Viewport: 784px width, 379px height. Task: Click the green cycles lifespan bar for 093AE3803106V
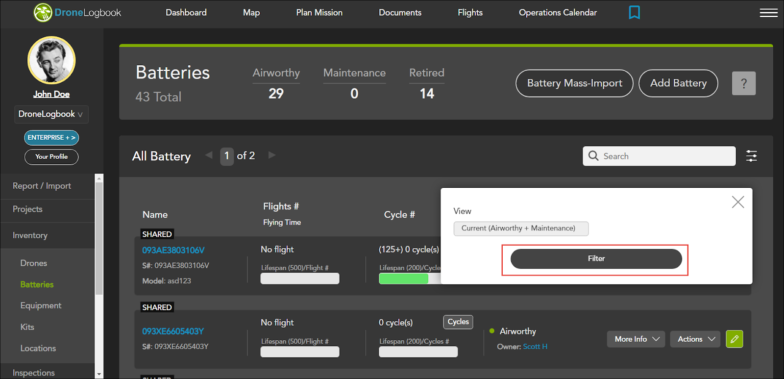pyautogui.click(x=403, y=278)
